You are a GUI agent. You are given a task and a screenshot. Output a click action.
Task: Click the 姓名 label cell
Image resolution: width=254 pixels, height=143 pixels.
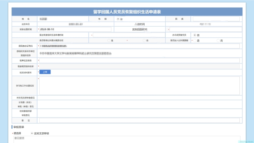click(25, 19)
